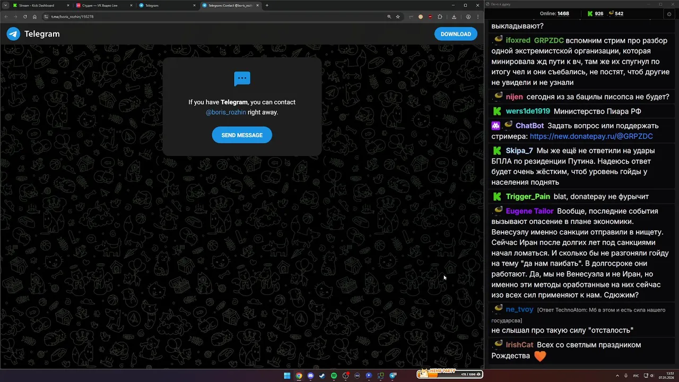Click the DOWNLOAD button
679x382 pixels.
pos(456,34)
